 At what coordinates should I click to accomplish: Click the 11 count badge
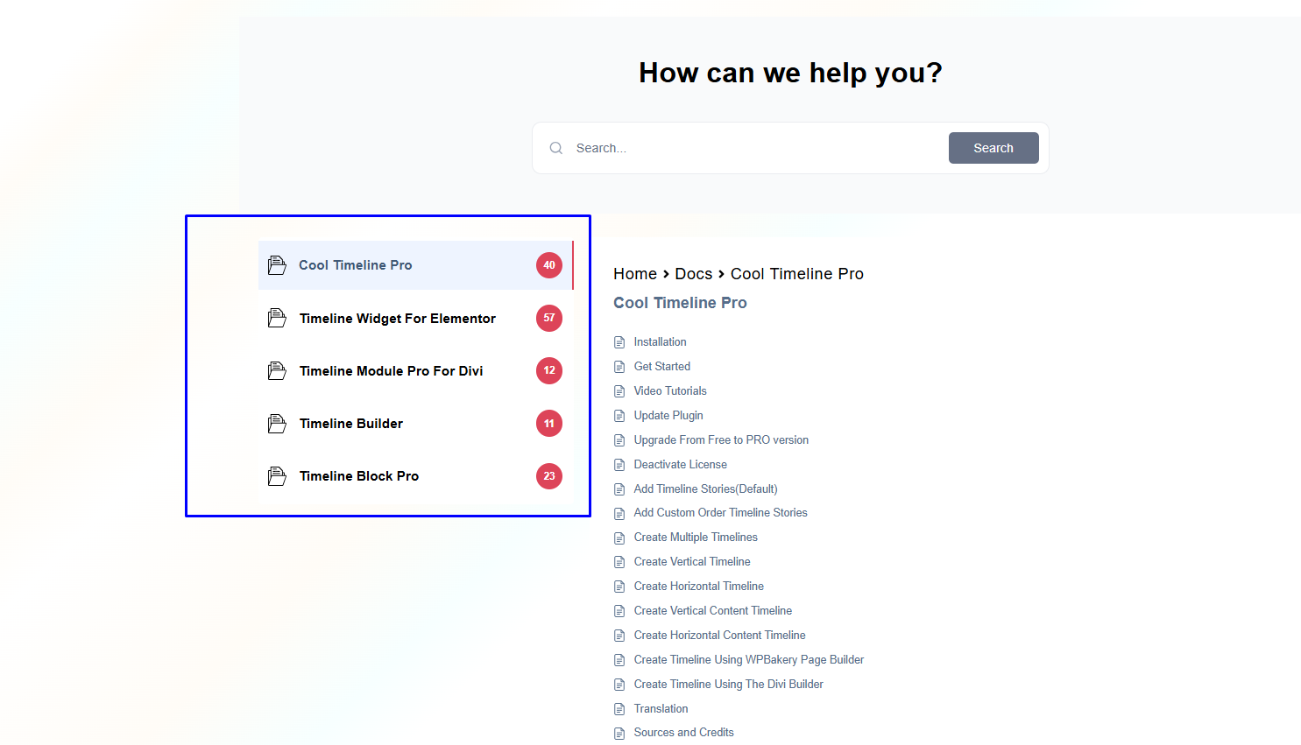tap(549, 424)
